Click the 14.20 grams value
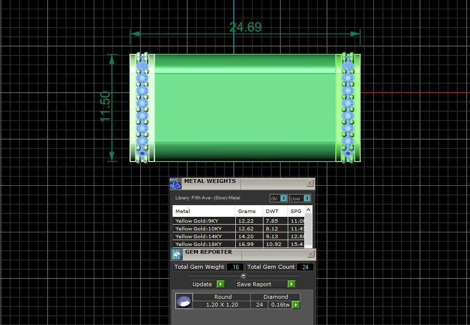 point(246,236)
